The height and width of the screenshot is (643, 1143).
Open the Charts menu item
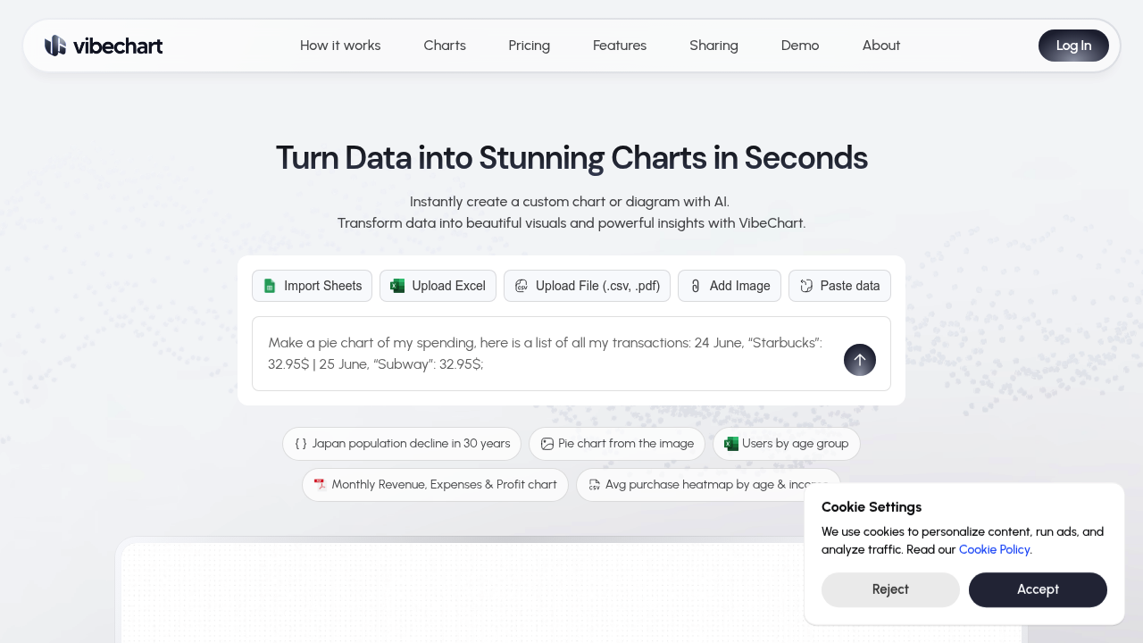click(x=444, y=46)
